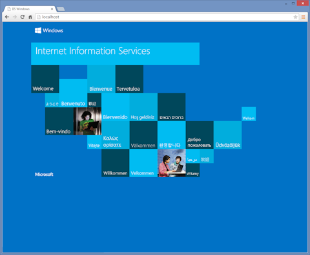
Task: Click the Bienvenido tile
Action: click(116, 107)
